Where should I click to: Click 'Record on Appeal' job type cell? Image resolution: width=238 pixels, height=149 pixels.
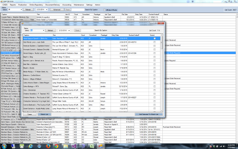[112, 124]
